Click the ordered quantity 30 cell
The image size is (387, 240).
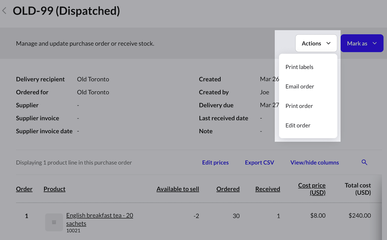pyautogui.click(x=236, y=216)
